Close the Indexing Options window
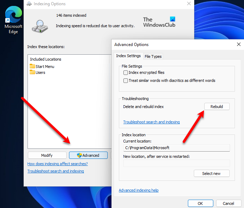 pyautogui.click(x=189, y=3)
